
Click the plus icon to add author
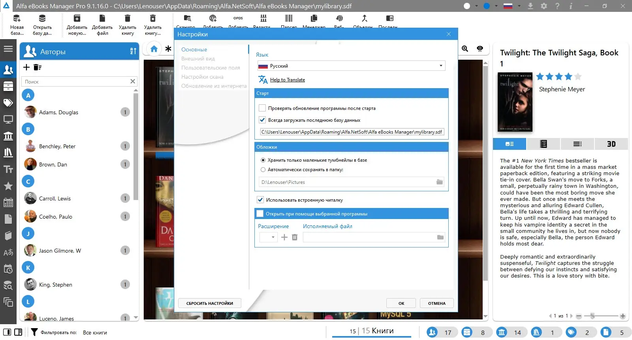click(26, 67)
